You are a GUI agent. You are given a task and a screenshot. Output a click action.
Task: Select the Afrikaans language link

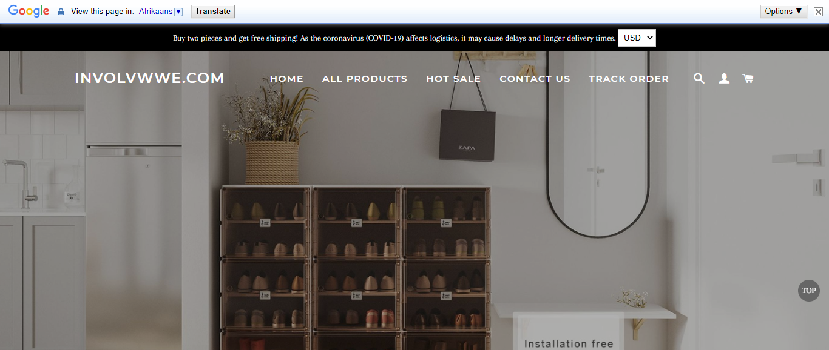(x=155, y=12)
